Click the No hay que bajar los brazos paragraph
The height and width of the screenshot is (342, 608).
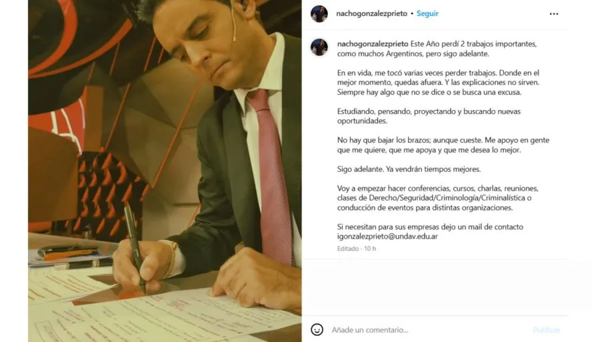click(x=443, y=145)
